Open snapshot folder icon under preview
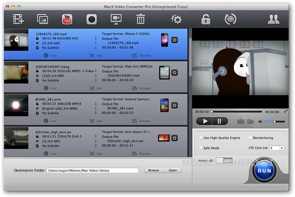Screen dimensions: 295x197 (250, 121)
